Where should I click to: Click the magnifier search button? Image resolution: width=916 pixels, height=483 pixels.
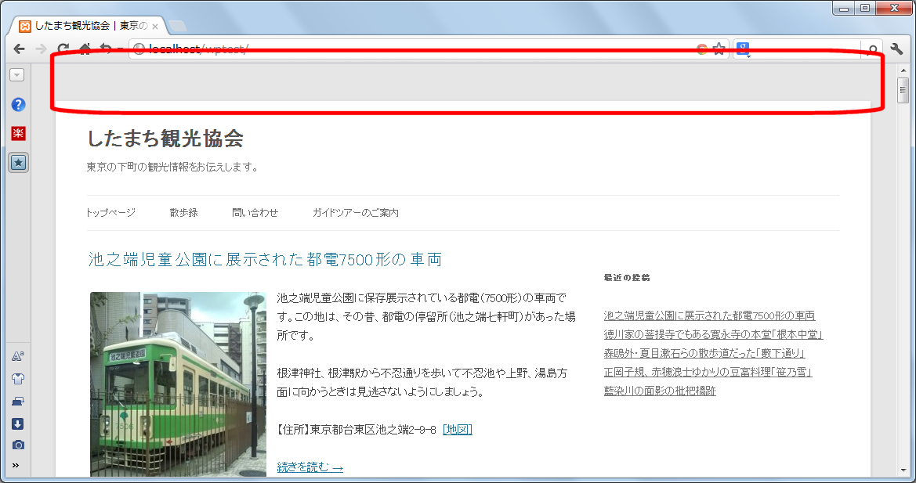pyautogui.click(x=872, y=49)
